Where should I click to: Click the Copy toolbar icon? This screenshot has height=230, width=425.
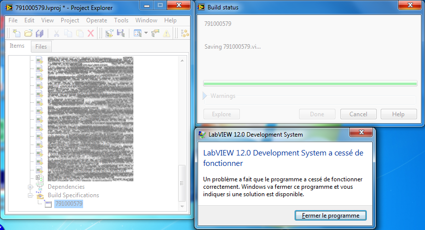coord(68,33)
